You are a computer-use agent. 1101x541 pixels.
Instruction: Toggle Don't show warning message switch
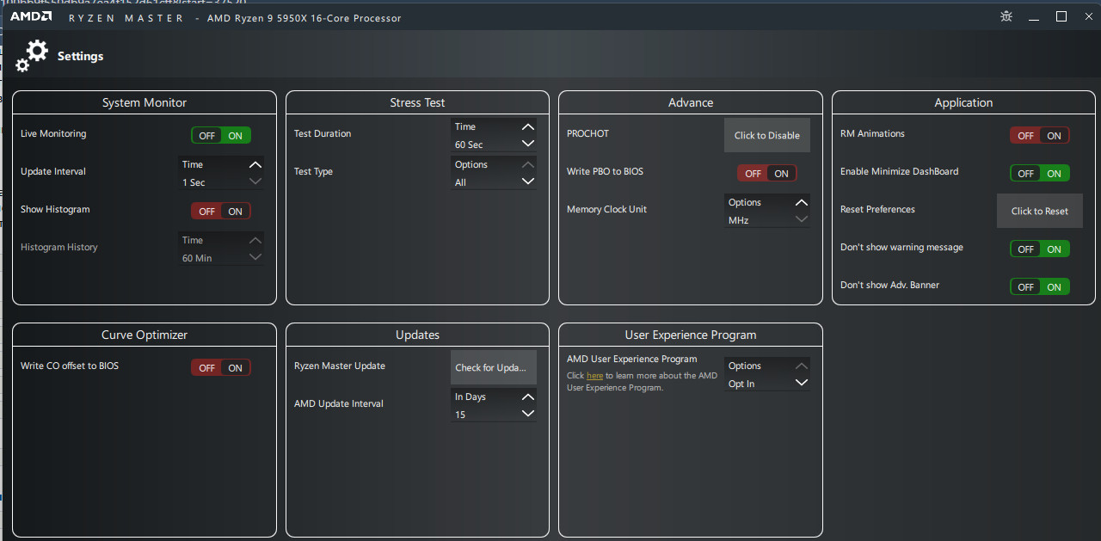[1040, 249]
